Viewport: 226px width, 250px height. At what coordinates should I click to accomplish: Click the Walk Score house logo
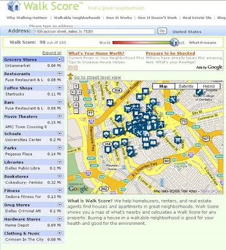pos(14,6)
